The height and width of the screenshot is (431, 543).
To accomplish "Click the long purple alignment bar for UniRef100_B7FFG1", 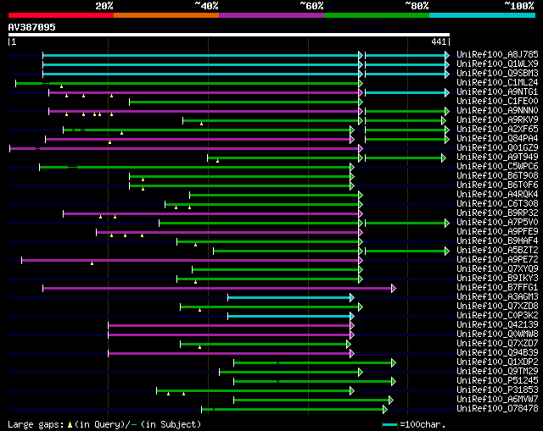I will pyautogui.click(x=219, y=288).
